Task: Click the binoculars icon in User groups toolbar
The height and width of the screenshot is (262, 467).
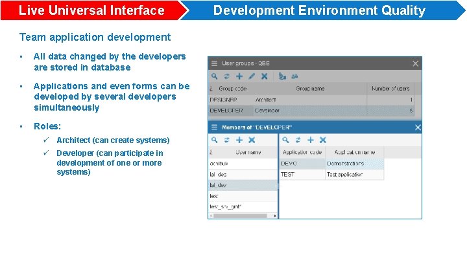Action: (294, 76)
